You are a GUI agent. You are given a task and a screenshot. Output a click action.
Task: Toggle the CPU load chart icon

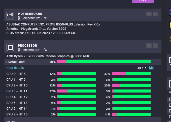pos(152,68)
